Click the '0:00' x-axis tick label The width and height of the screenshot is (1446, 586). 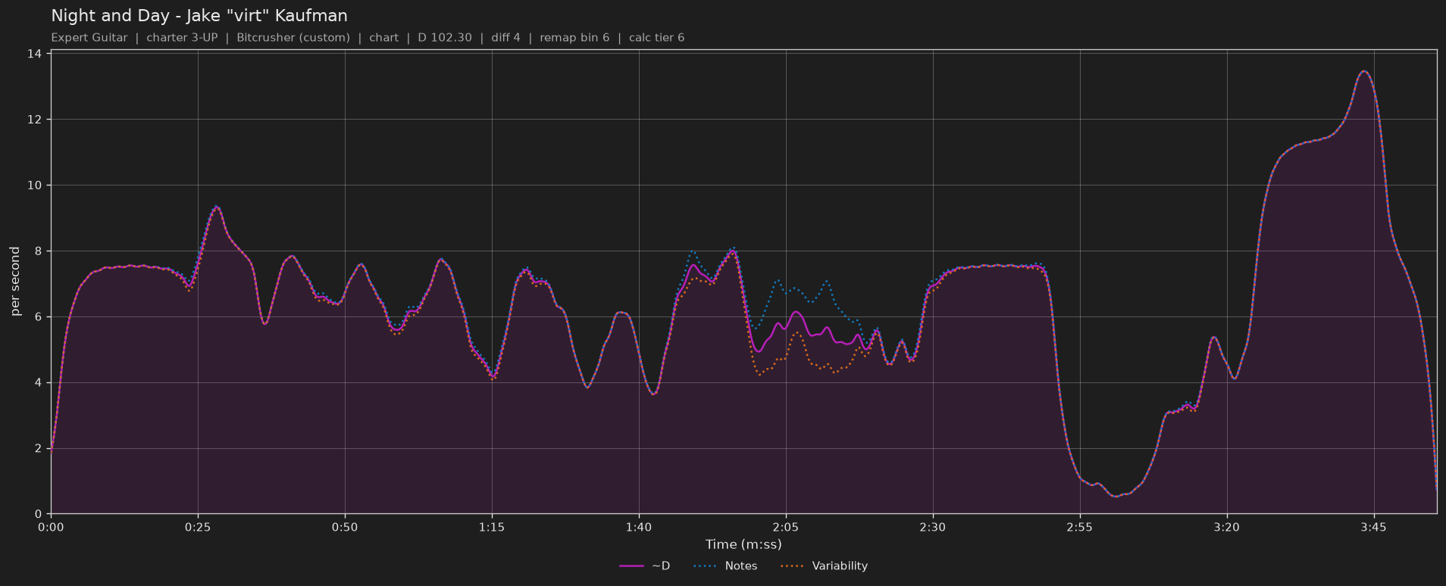click(51, 527)
